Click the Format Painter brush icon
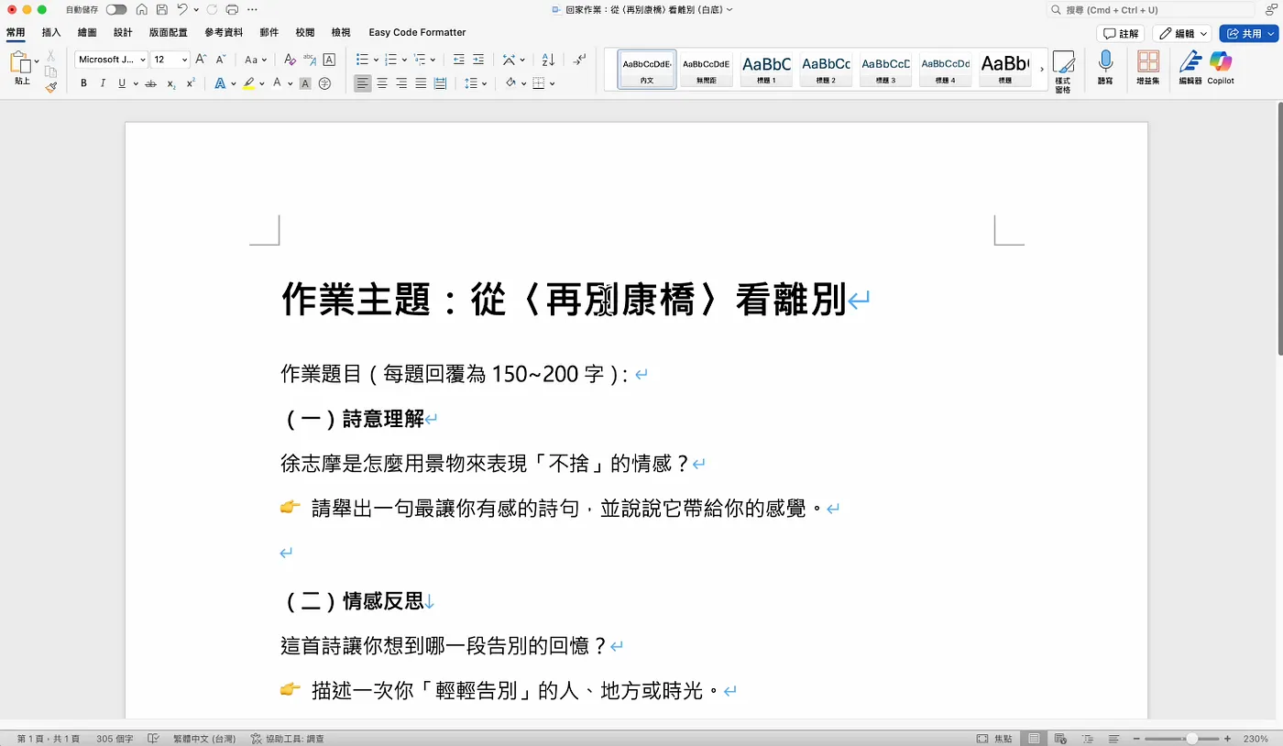 (x=51, y=87)
